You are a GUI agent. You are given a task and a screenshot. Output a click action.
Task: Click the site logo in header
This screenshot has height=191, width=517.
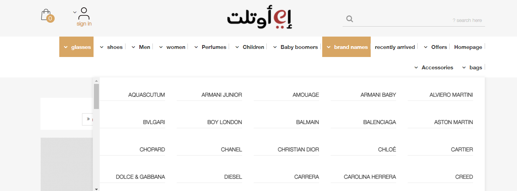[260, 18]
